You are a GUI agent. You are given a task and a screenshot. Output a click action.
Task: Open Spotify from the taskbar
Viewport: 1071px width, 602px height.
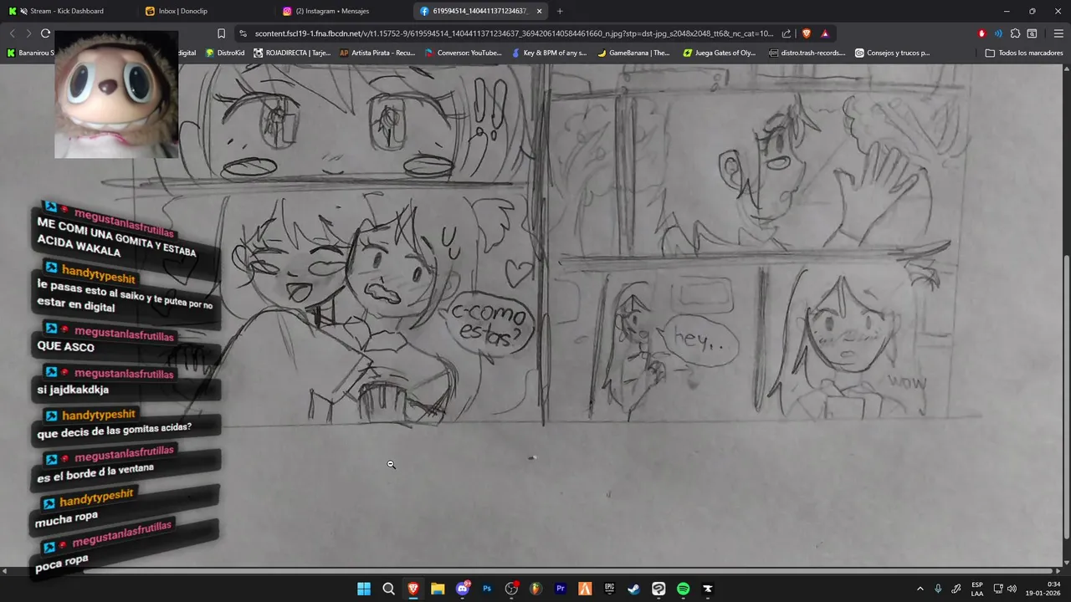click(683, 589)
